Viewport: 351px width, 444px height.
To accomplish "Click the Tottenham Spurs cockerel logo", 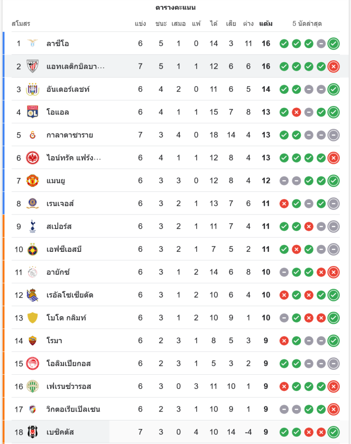I will click(x=33, y=226).
